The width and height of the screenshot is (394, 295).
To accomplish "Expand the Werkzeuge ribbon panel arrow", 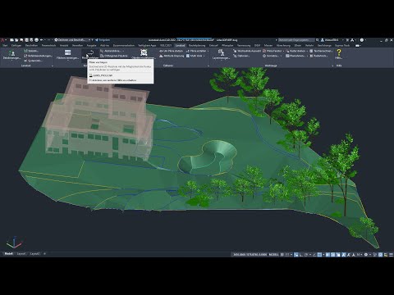I will pos(332,66).
